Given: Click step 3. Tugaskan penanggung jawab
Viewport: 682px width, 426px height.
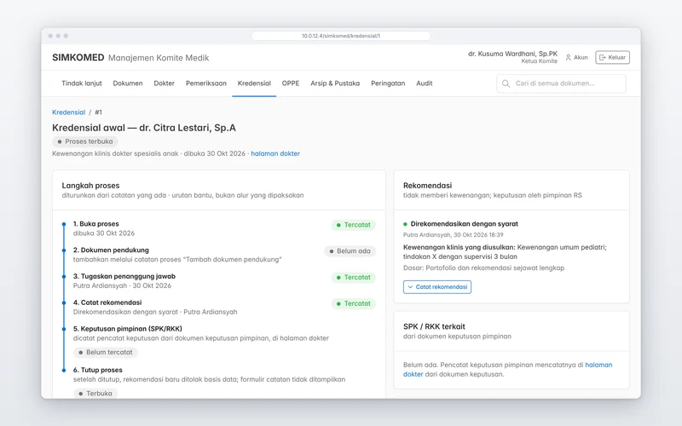Looking at the screenshot, I should 124,276.
